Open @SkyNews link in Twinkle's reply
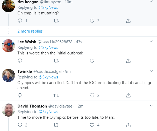Image resolution: width=157 pixels, height=131 pixels. pos(48,77)
